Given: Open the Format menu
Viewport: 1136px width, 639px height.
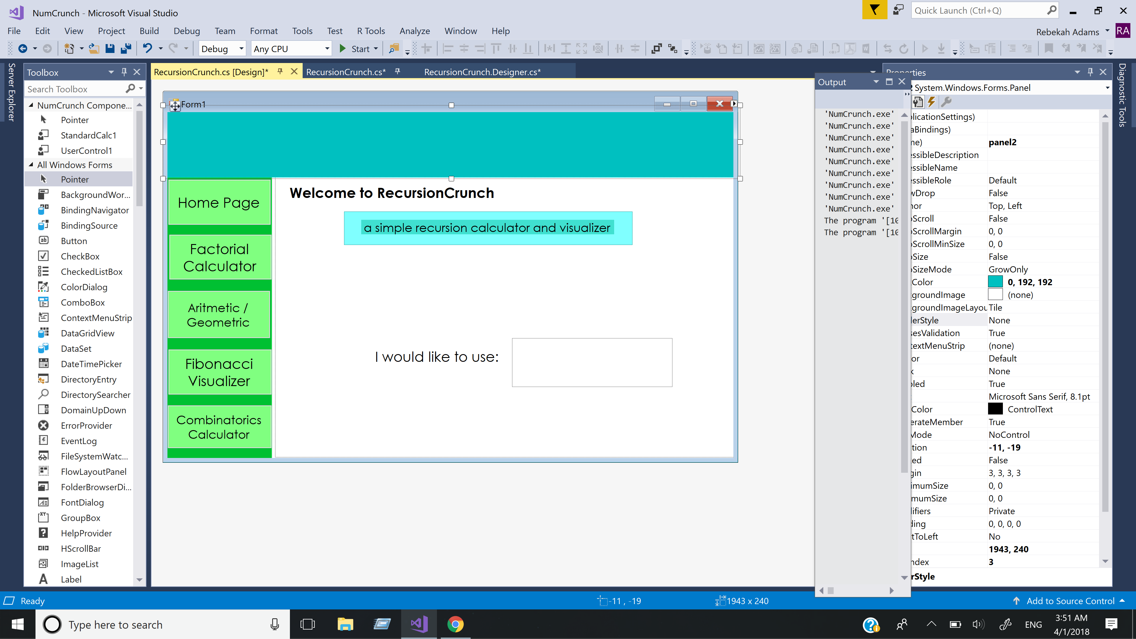Looking at the screenshot, I should tap(263, 31).
